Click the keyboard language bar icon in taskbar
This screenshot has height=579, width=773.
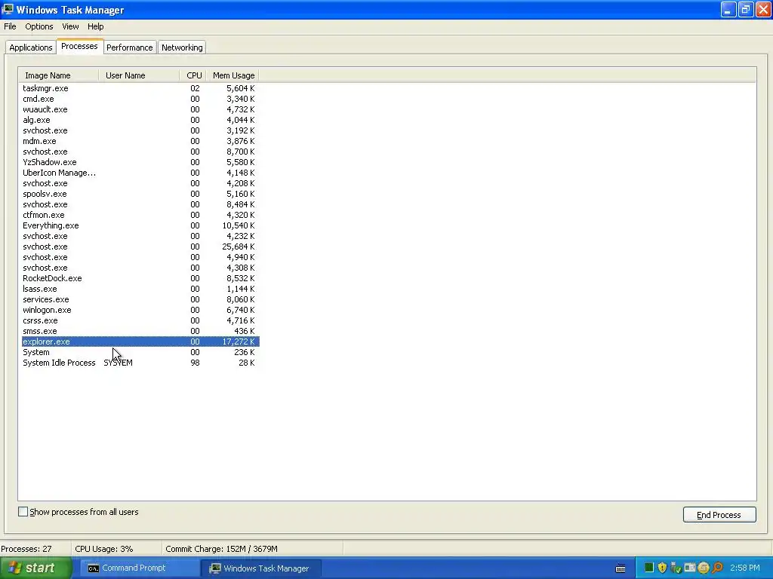click(621, 568)
